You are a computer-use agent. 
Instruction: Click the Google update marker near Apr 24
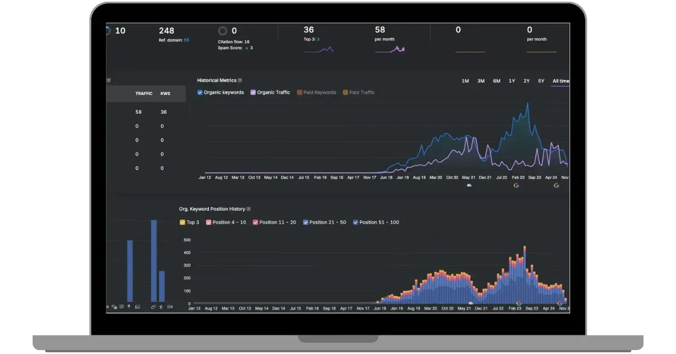click(x=556, y=185)
